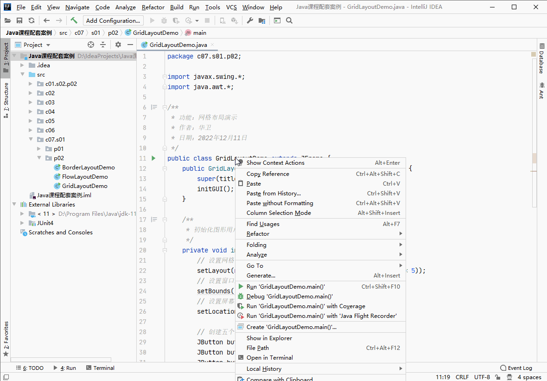Open Settings wrench icon in toolbar
The image size is (547, 381).
[x=250, y=20]
